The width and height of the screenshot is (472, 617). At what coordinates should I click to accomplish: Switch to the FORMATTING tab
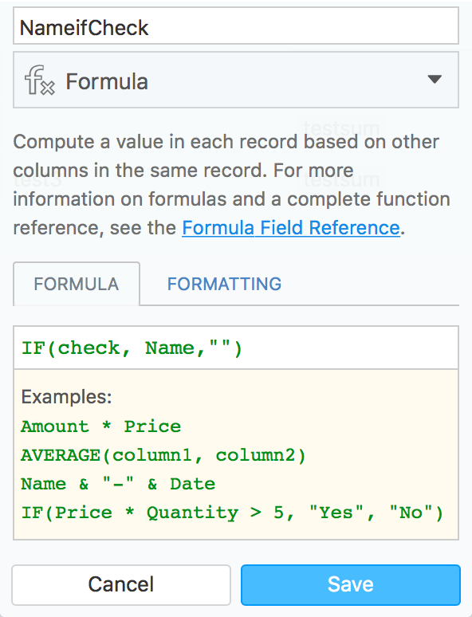224,284
